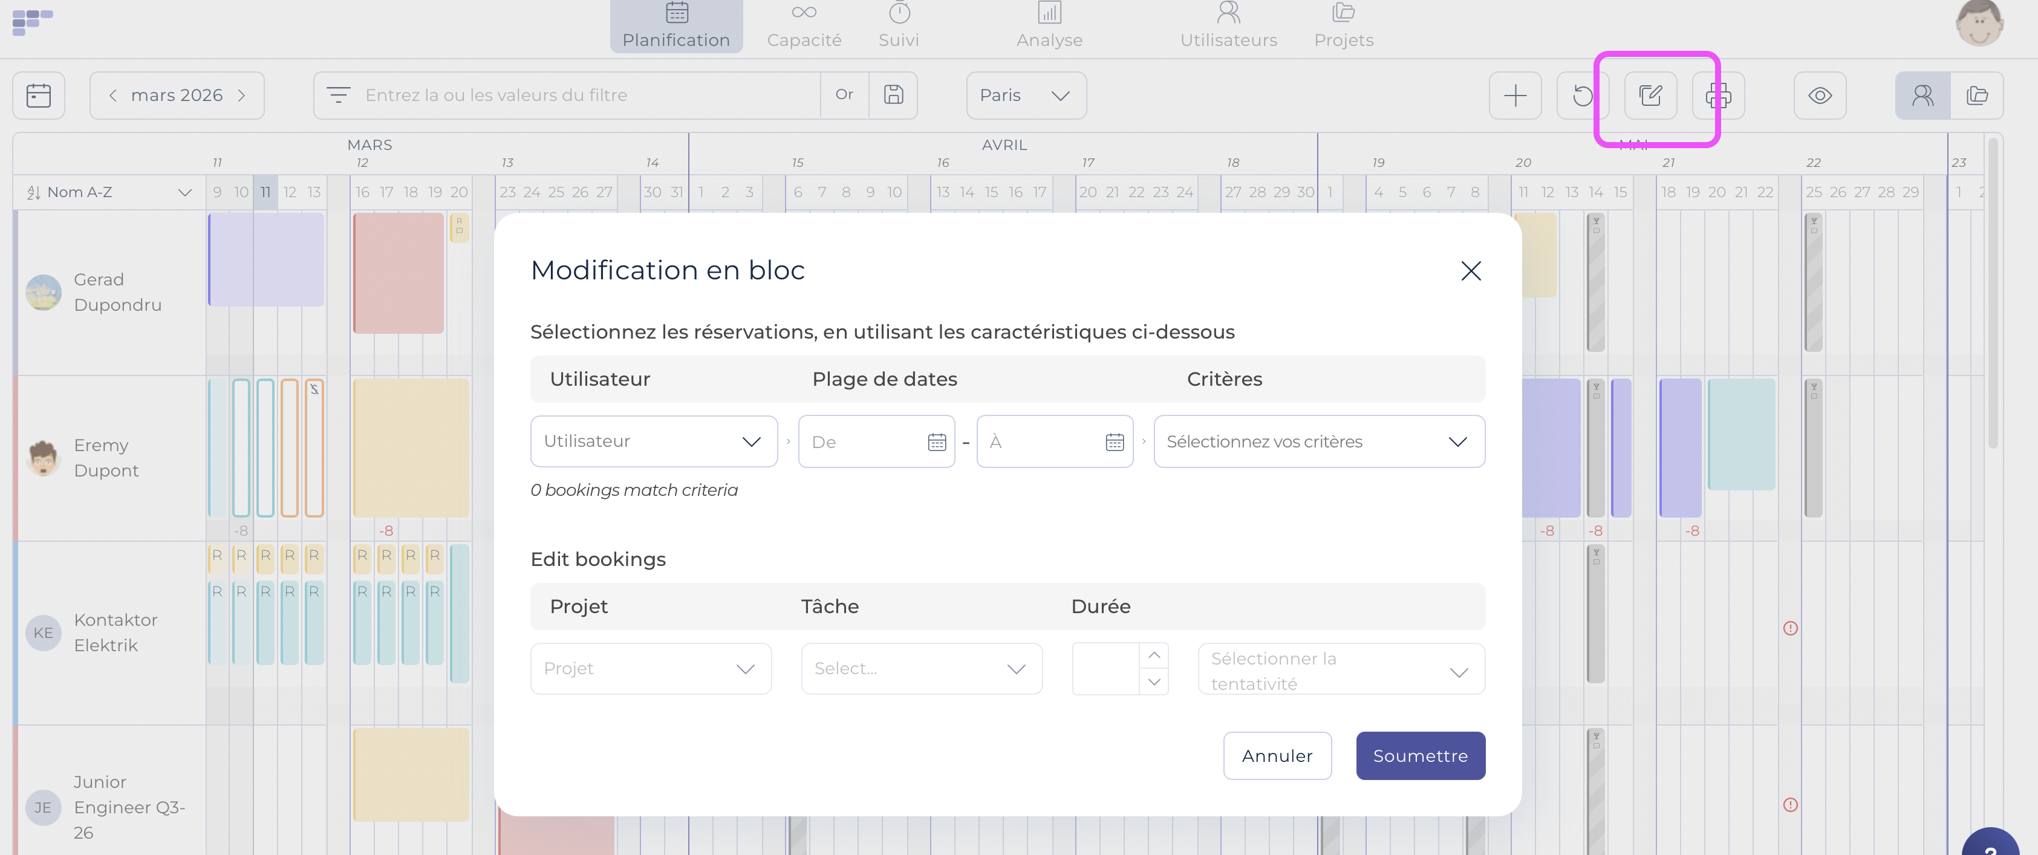
Task: Click the plus add booking icon
Action: pos(1514,96)
